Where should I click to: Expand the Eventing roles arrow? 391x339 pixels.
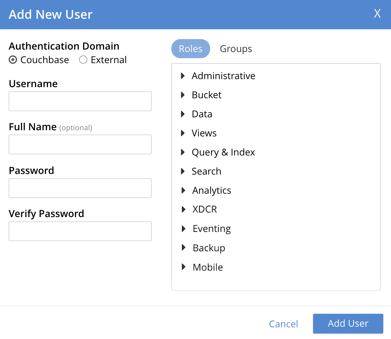click(184, 228)
